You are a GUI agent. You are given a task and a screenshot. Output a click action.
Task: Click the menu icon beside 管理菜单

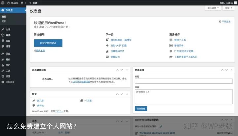tap(171, 45)
